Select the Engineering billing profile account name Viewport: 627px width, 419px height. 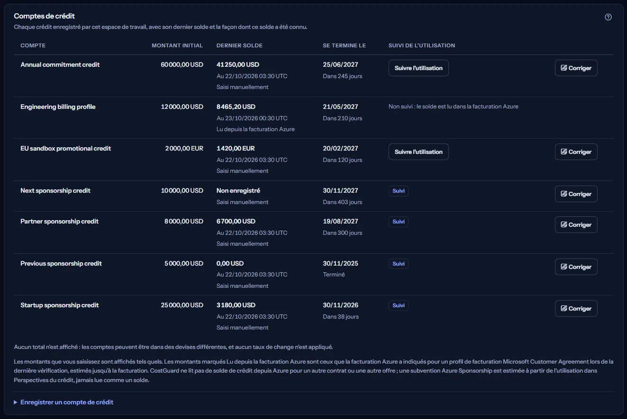point(58,107)
